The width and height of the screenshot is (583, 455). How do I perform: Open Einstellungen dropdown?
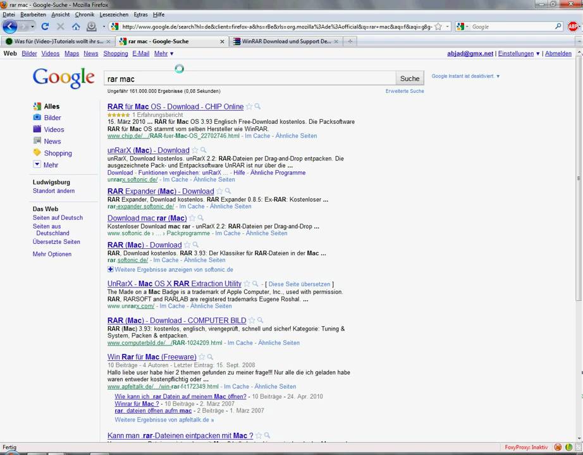pos(519,54)
